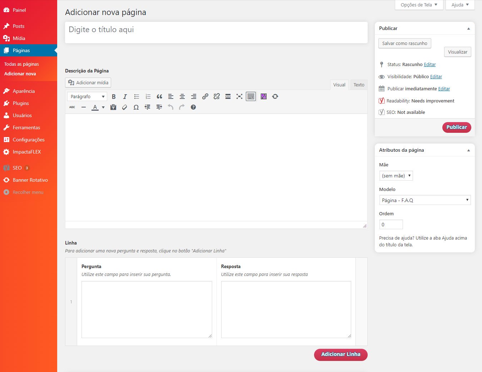Click the Resposta text area
This screenshot has width=482, height=372.
tap(286, 310)
